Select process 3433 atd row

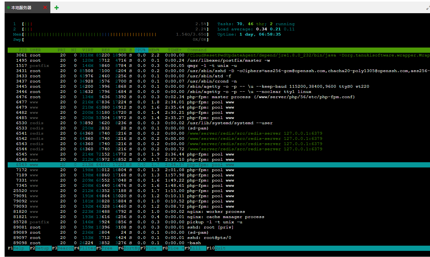click(219, 76)
